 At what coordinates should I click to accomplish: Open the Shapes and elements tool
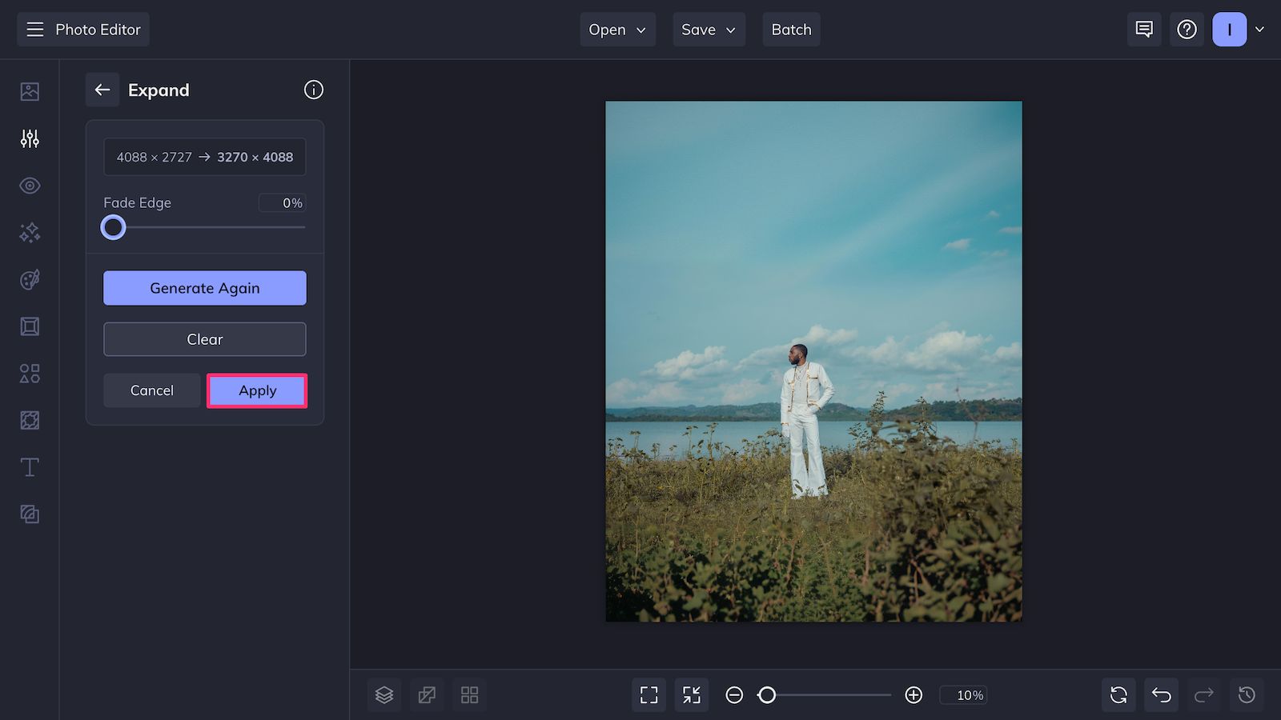coord(29,373)
